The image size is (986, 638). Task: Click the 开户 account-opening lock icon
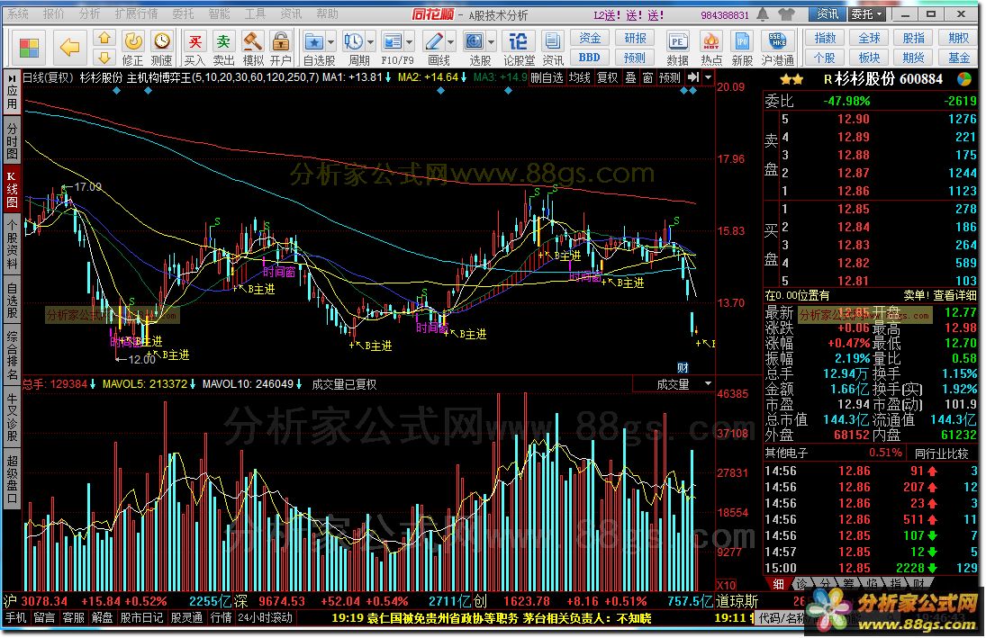pos(280,41)
